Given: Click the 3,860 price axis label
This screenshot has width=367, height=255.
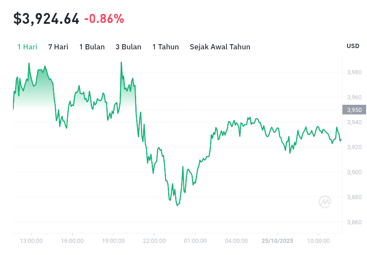Looking at the screenshot, I should pyautogui.click(x=354, y=223).
